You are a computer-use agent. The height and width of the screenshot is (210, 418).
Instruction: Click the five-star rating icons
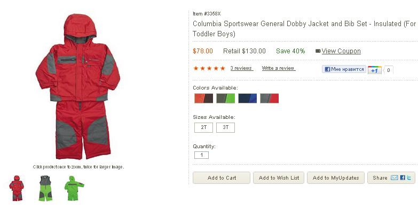pos(209,68)
